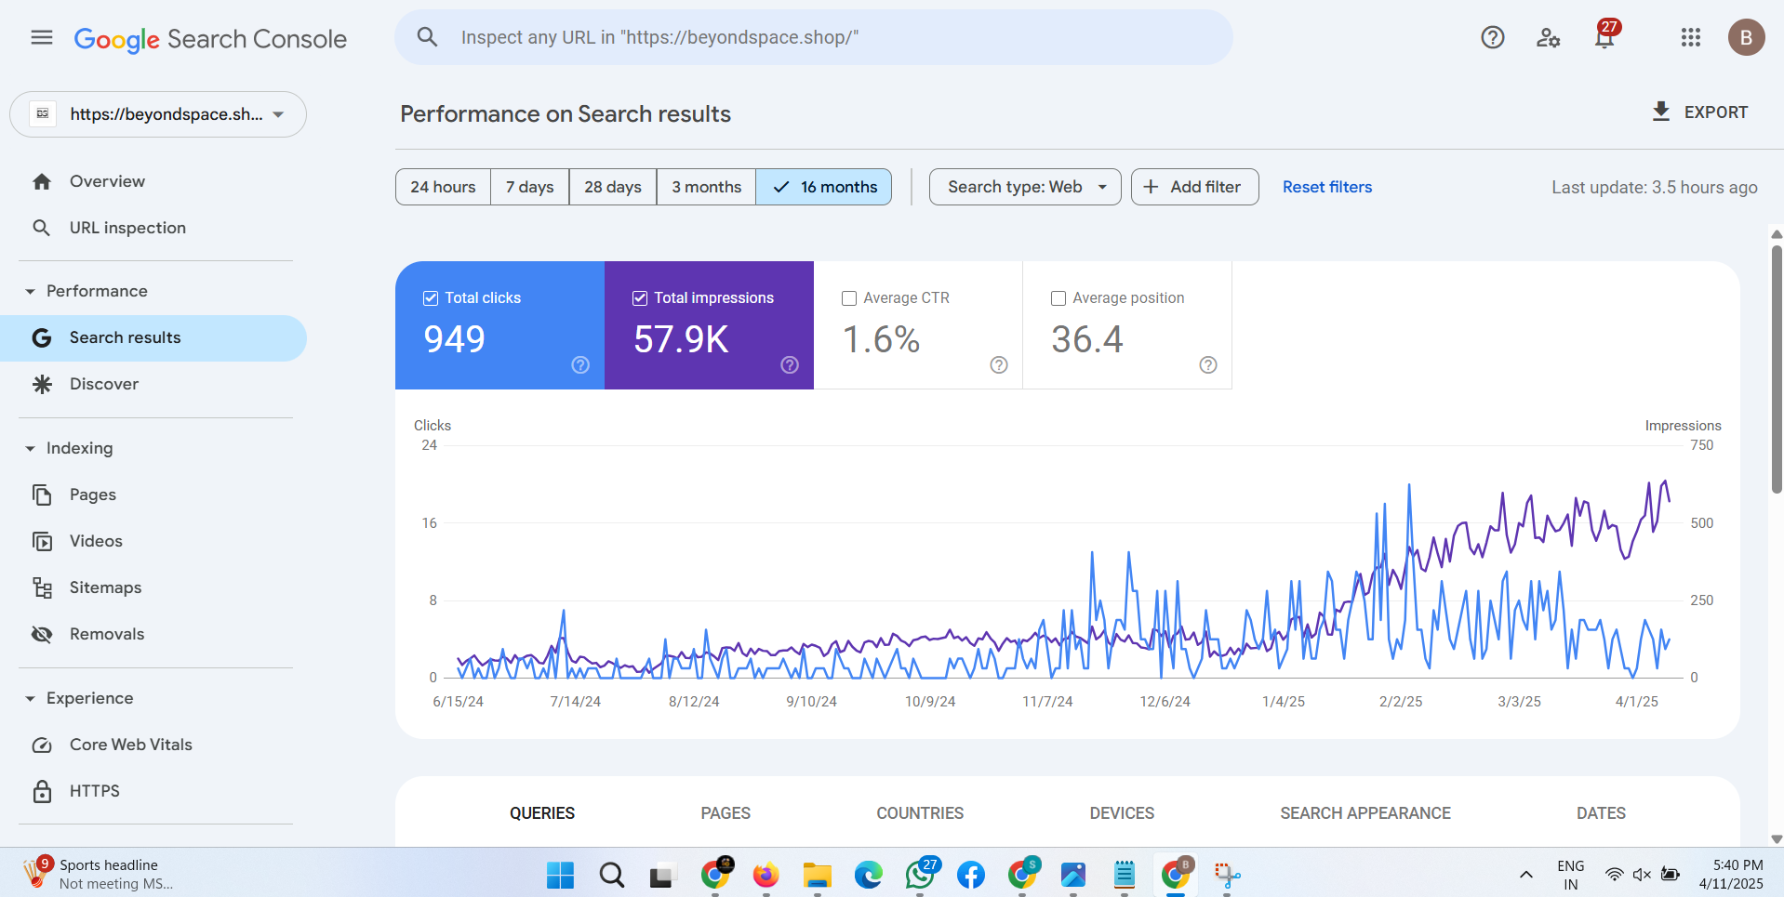Screen dimensions: 1784x897
Task: Switch to the QUERIES tab
Action: pos(542,813)
